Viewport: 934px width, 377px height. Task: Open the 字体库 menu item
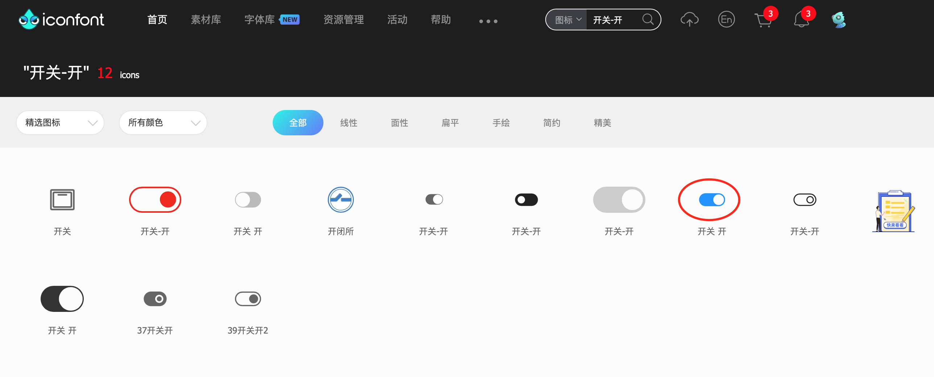[x=260, y=20]
